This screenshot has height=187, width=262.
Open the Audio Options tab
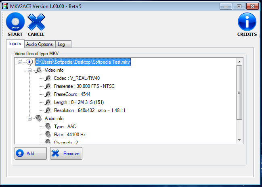40,44
